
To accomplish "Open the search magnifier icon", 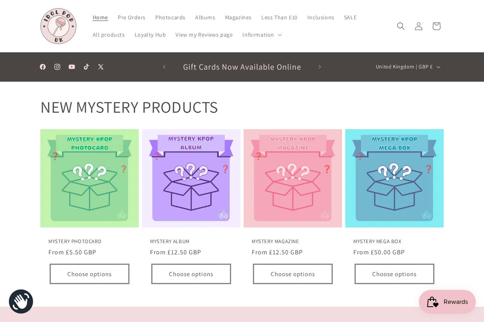I will (x=401, y=26).
